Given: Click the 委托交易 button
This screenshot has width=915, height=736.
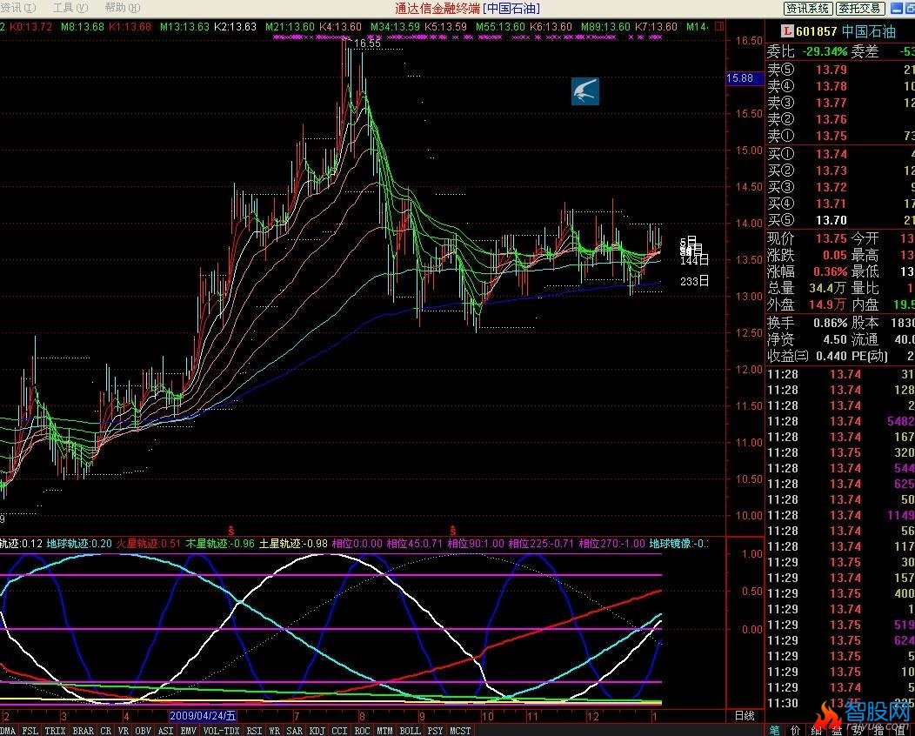Looking at the screenshot, I should coord(861,8).
